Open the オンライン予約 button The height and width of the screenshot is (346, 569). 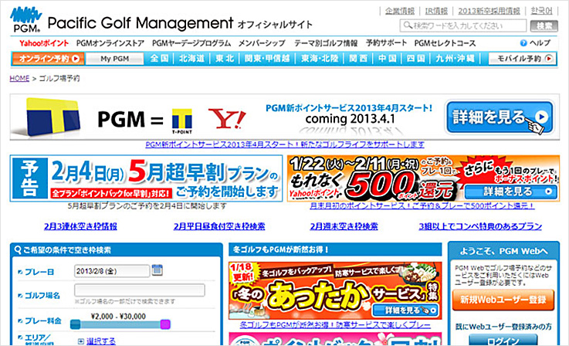[x=48, y=59]
